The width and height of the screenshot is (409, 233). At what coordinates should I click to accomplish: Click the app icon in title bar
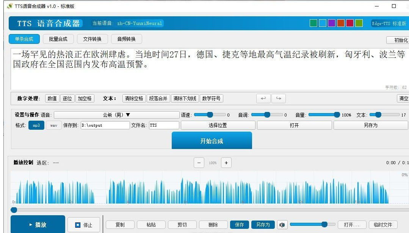click(9, 6)
